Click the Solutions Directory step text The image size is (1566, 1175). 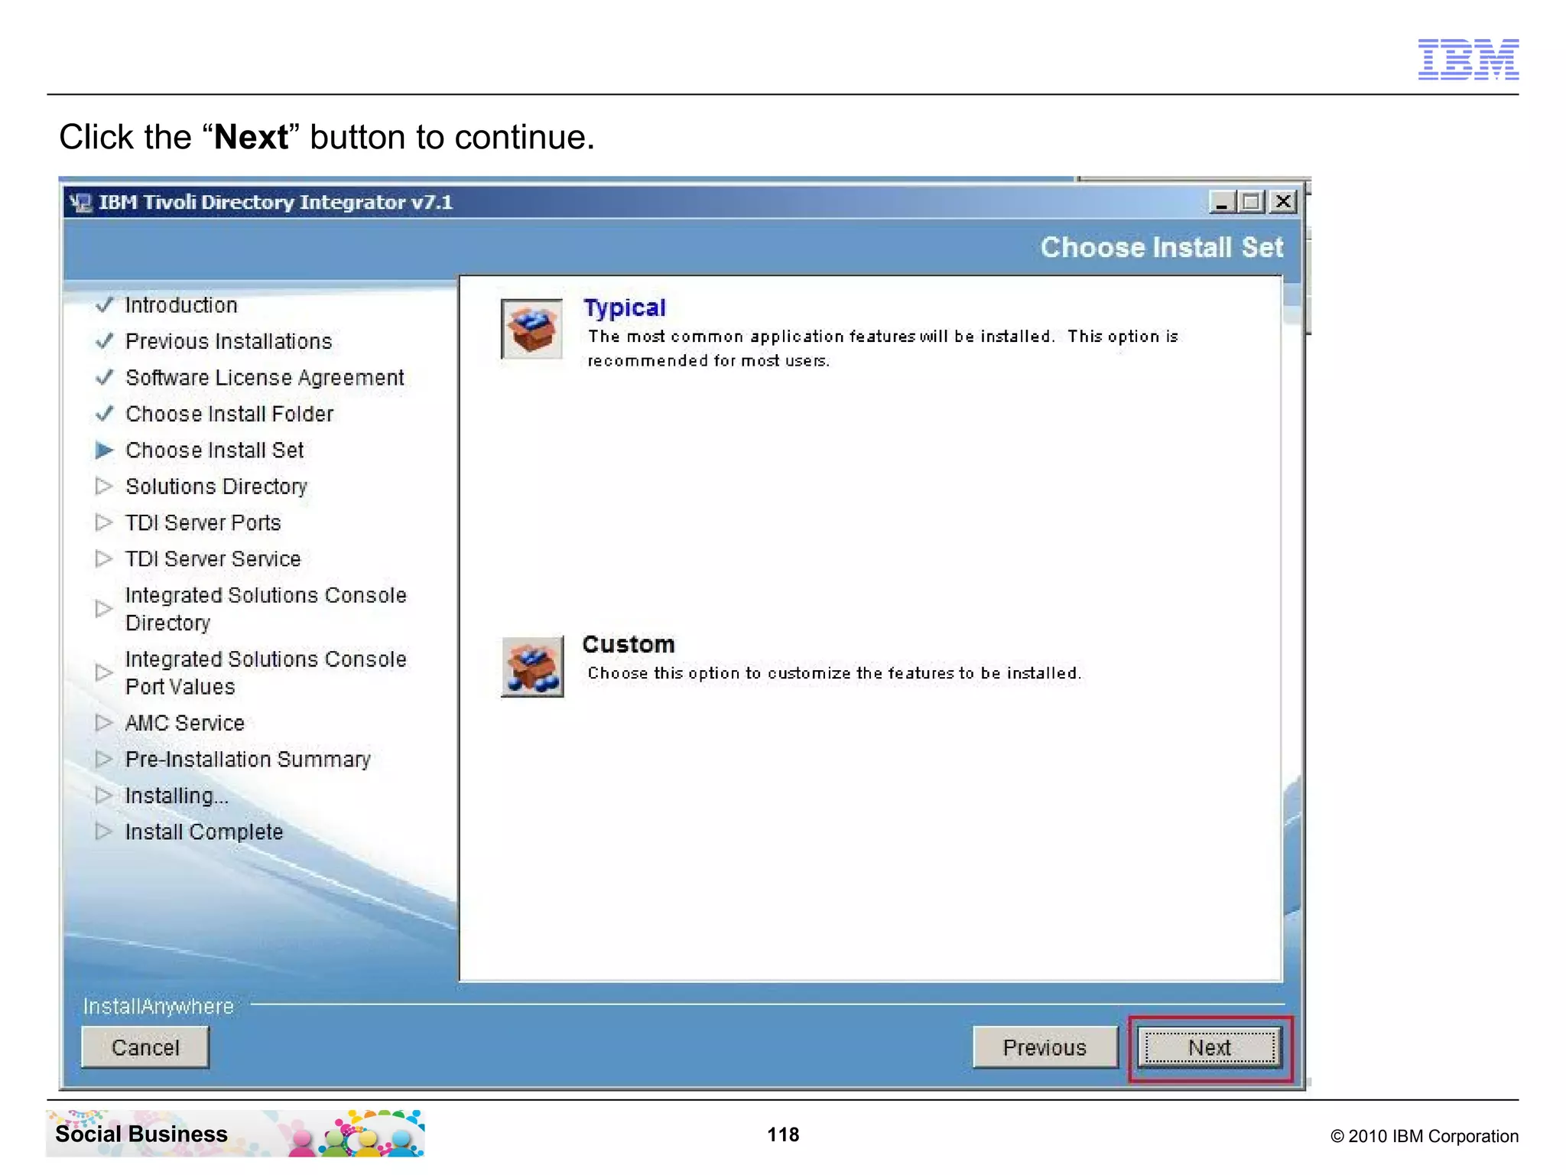click(x=216, y=487)
